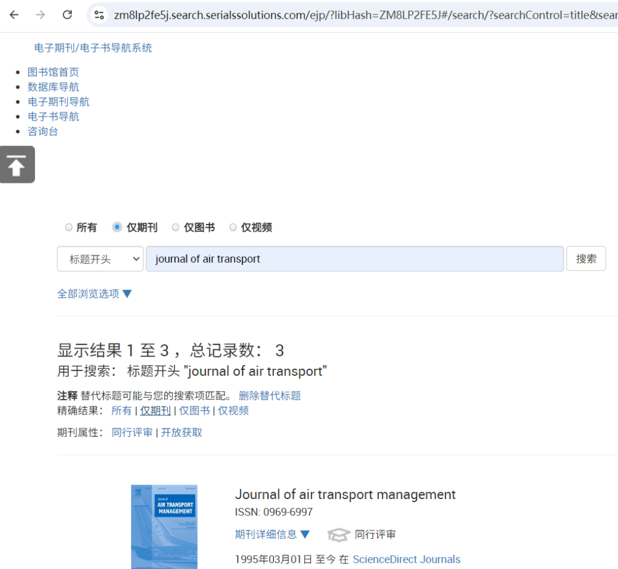Screen dimensions: 618x569
Task: Click the search text input field
Action: pos(354,259)
